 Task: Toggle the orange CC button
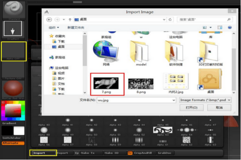130,153
